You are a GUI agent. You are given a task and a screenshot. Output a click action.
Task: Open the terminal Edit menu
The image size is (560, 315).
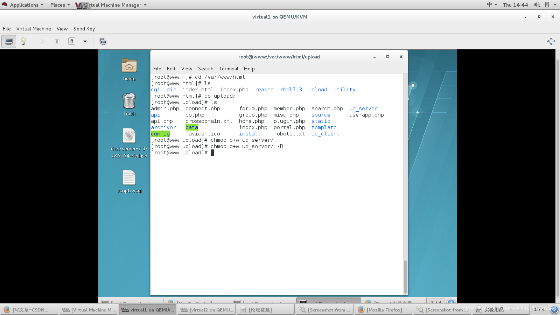click(171, 69)
